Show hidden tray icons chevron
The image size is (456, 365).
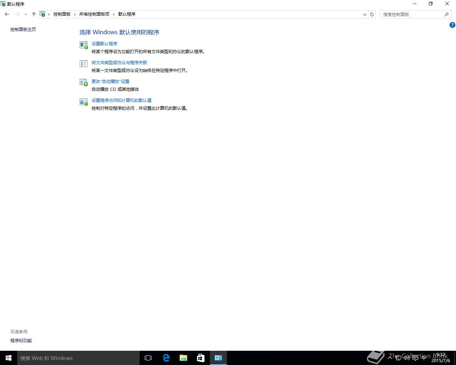390,358
